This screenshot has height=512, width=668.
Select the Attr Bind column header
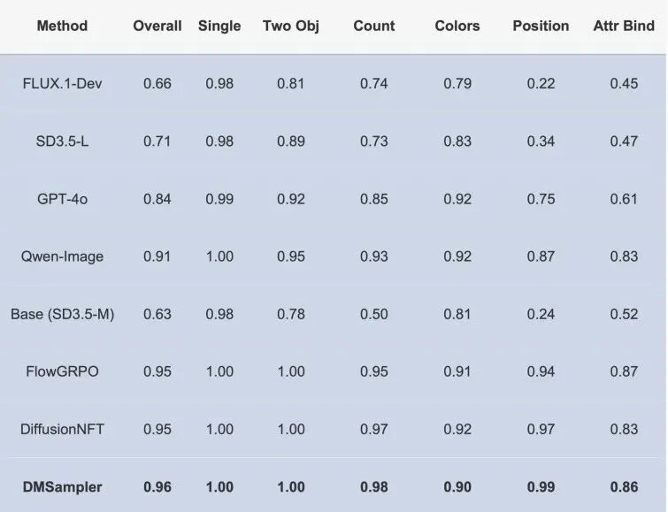[624, 26]
